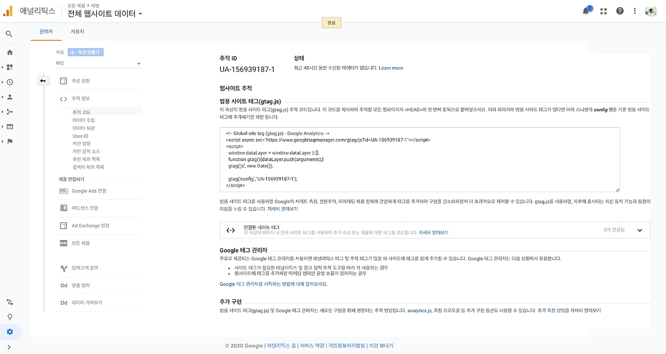Open Realtime reports clock icon
Screen dimensions: 666x354
click(9, 82)
